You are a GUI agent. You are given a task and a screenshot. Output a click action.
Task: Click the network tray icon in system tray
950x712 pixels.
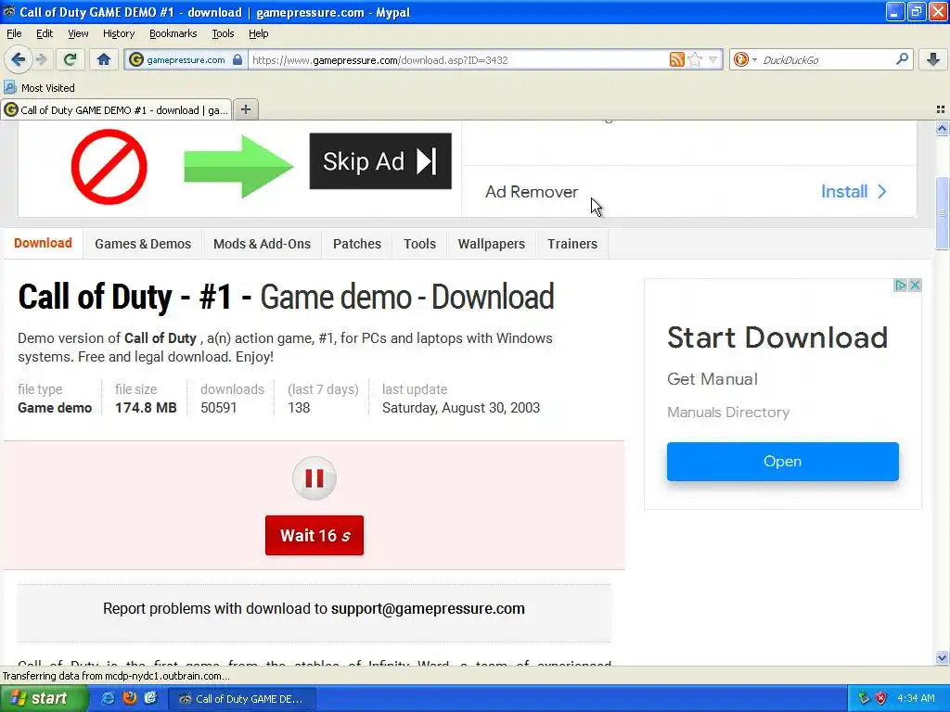click(x=864, y=698)
